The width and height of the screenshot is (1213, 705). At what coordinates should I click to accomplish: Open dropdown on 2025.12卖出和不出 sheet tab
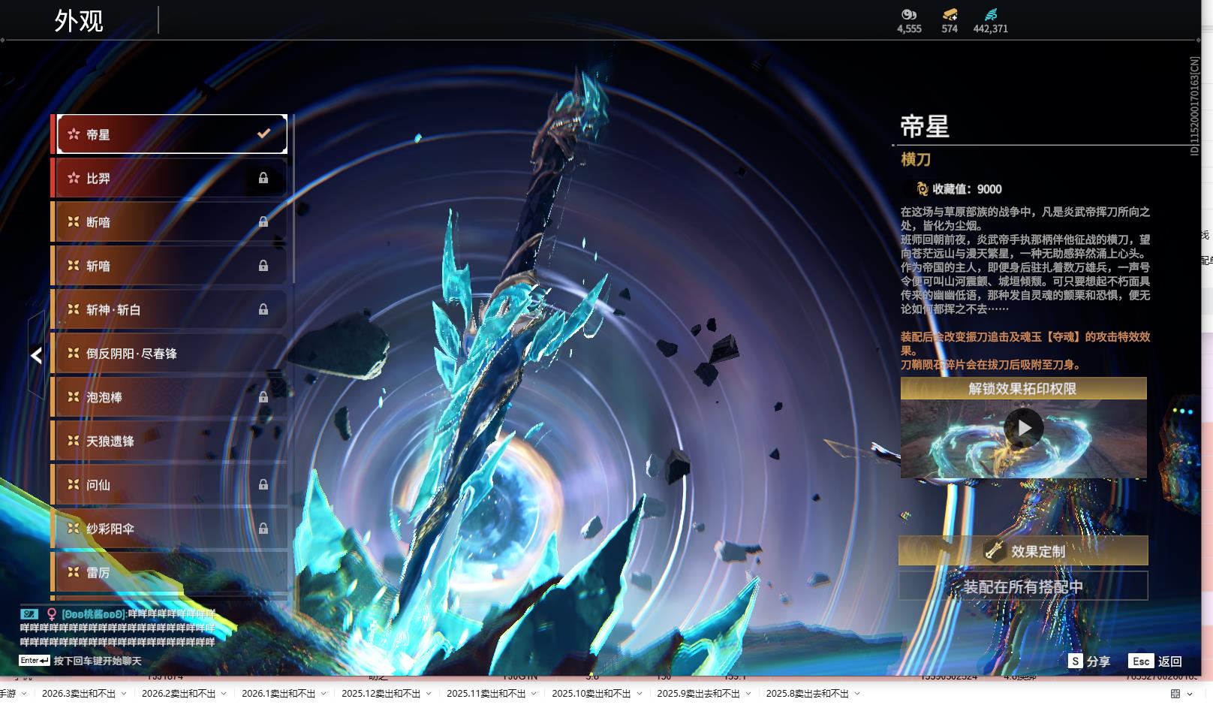(429, 694)
